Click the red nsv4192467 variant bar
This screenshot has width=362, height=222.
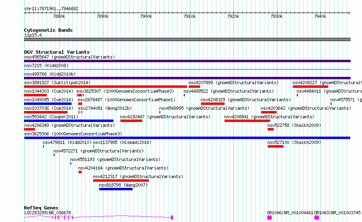(x=131, y=121)
